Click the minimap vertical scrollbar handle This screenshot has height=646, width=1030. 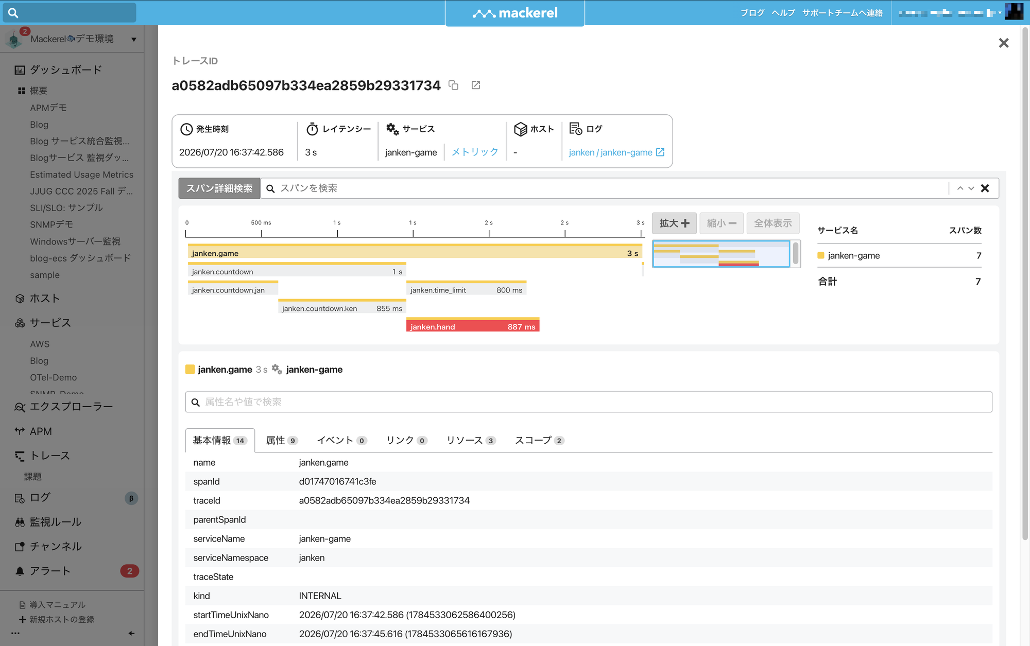(796, 254)
